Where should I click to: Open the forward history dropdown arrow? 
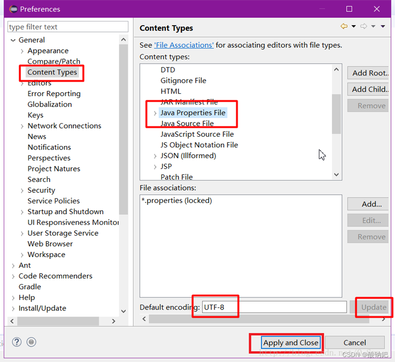(374, 26)
